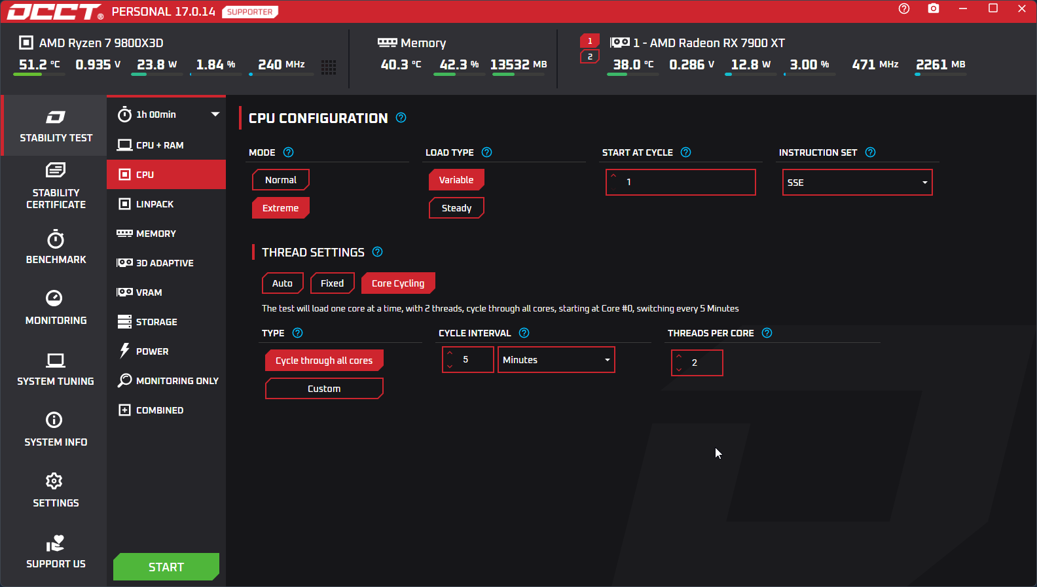This screenshot has height=587, width=1037.
Task: Click the SUPPORTER badge
Action: click(x=250, y=12)
